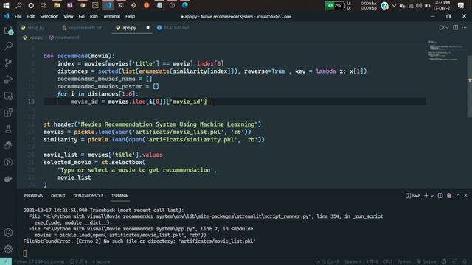Click the Ln, Col cursor position indicator

327,261
